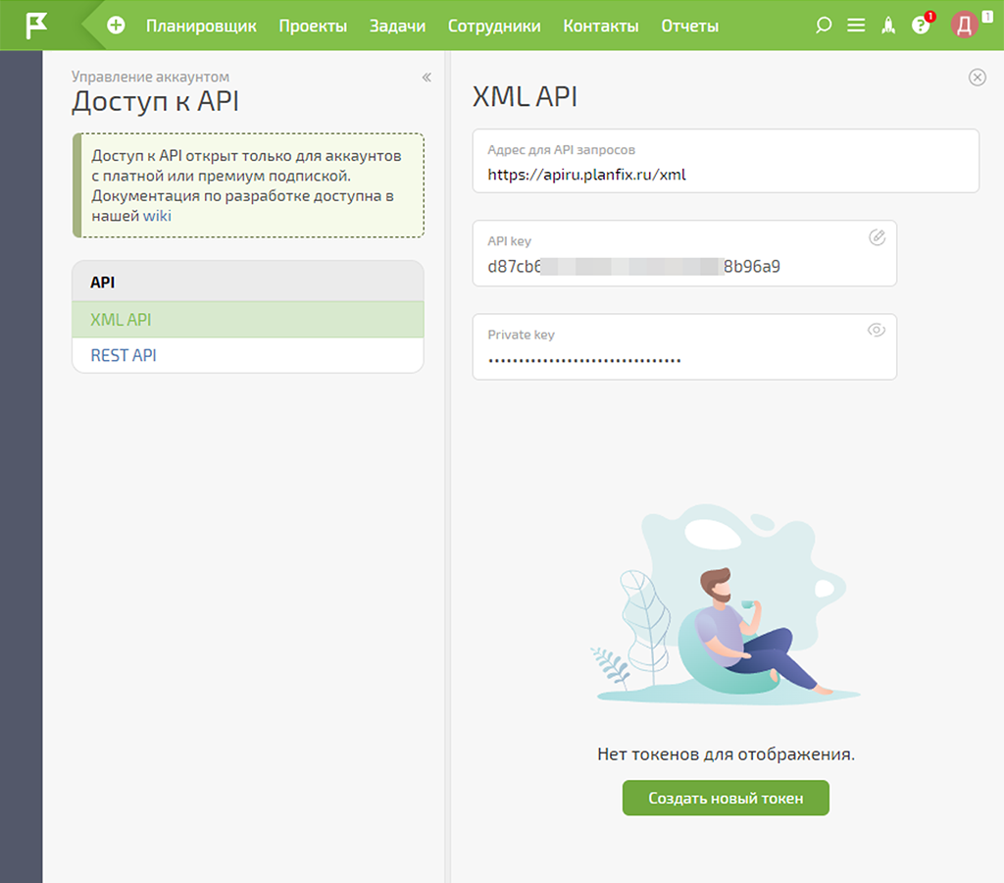The width and height of the screenshot is (1004, 883).
Task: Click the Управление аккаунтом breadcrumb text
Action: pyautogui.click(x=150, y=77)
